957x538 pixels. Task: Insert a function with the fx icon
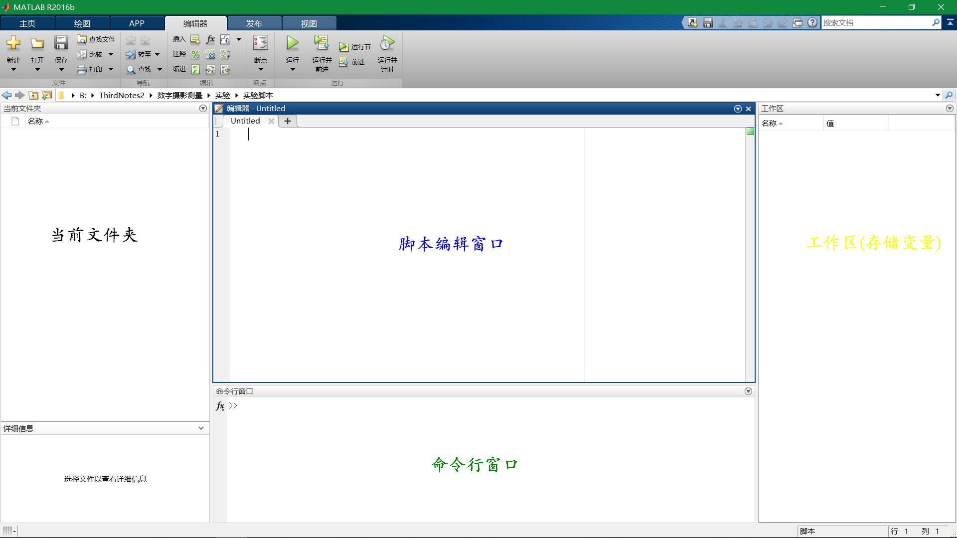tap(210, 39)
